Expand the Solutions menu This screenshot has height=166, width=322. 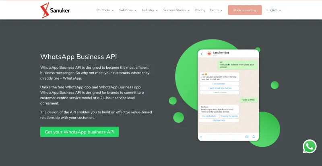(x=128, y=10)
